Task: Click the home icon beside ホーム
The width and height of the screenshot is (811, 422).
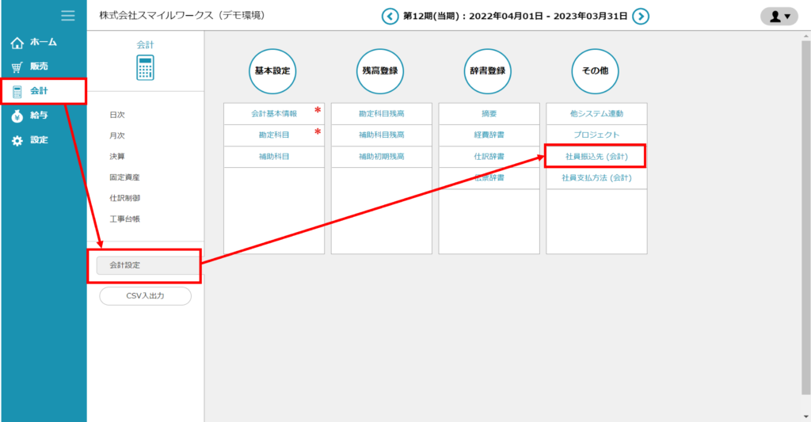Action: 17,43
